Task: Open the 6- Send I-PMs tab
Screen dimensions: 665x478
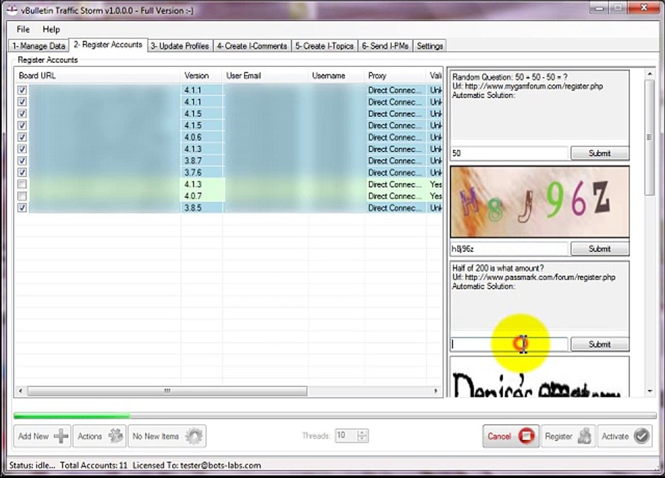Action: [x=385, y=46]
